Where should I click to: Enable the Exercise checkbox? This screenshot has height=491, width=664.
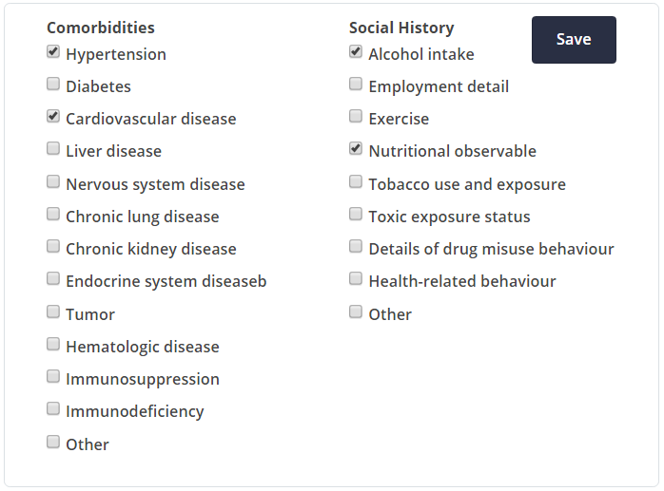356,117
